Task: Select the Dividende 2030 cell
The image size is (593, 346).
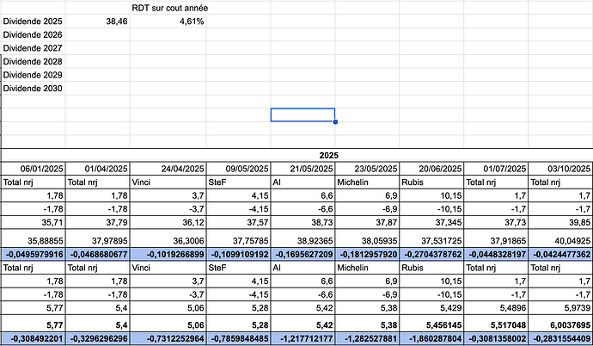Action: tap(33, 88)
